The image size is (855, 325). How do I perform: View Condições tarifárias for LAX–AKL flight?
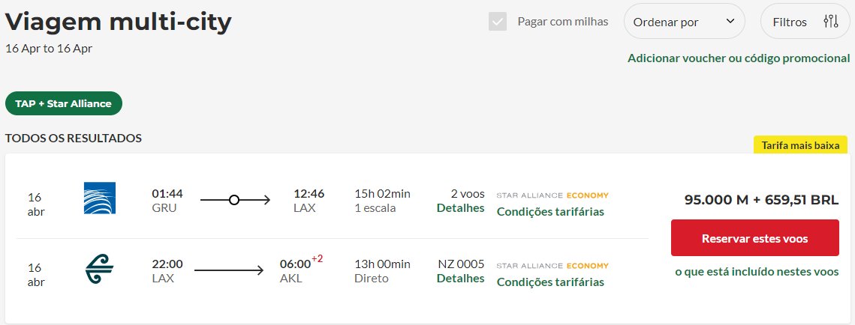(x=550, y=282)
